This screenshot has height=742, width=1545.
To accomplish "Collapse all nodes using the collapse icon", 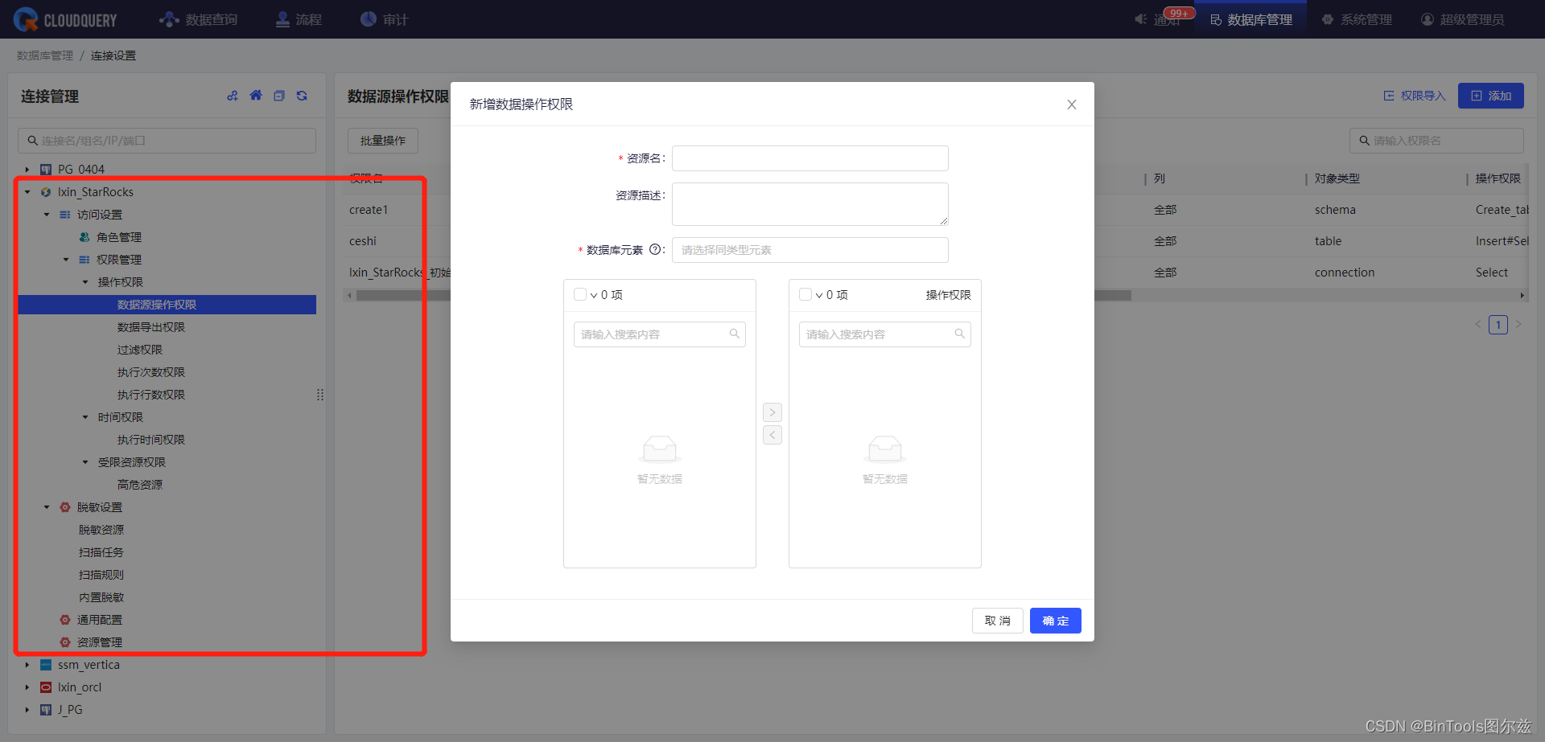I will 279,96.
